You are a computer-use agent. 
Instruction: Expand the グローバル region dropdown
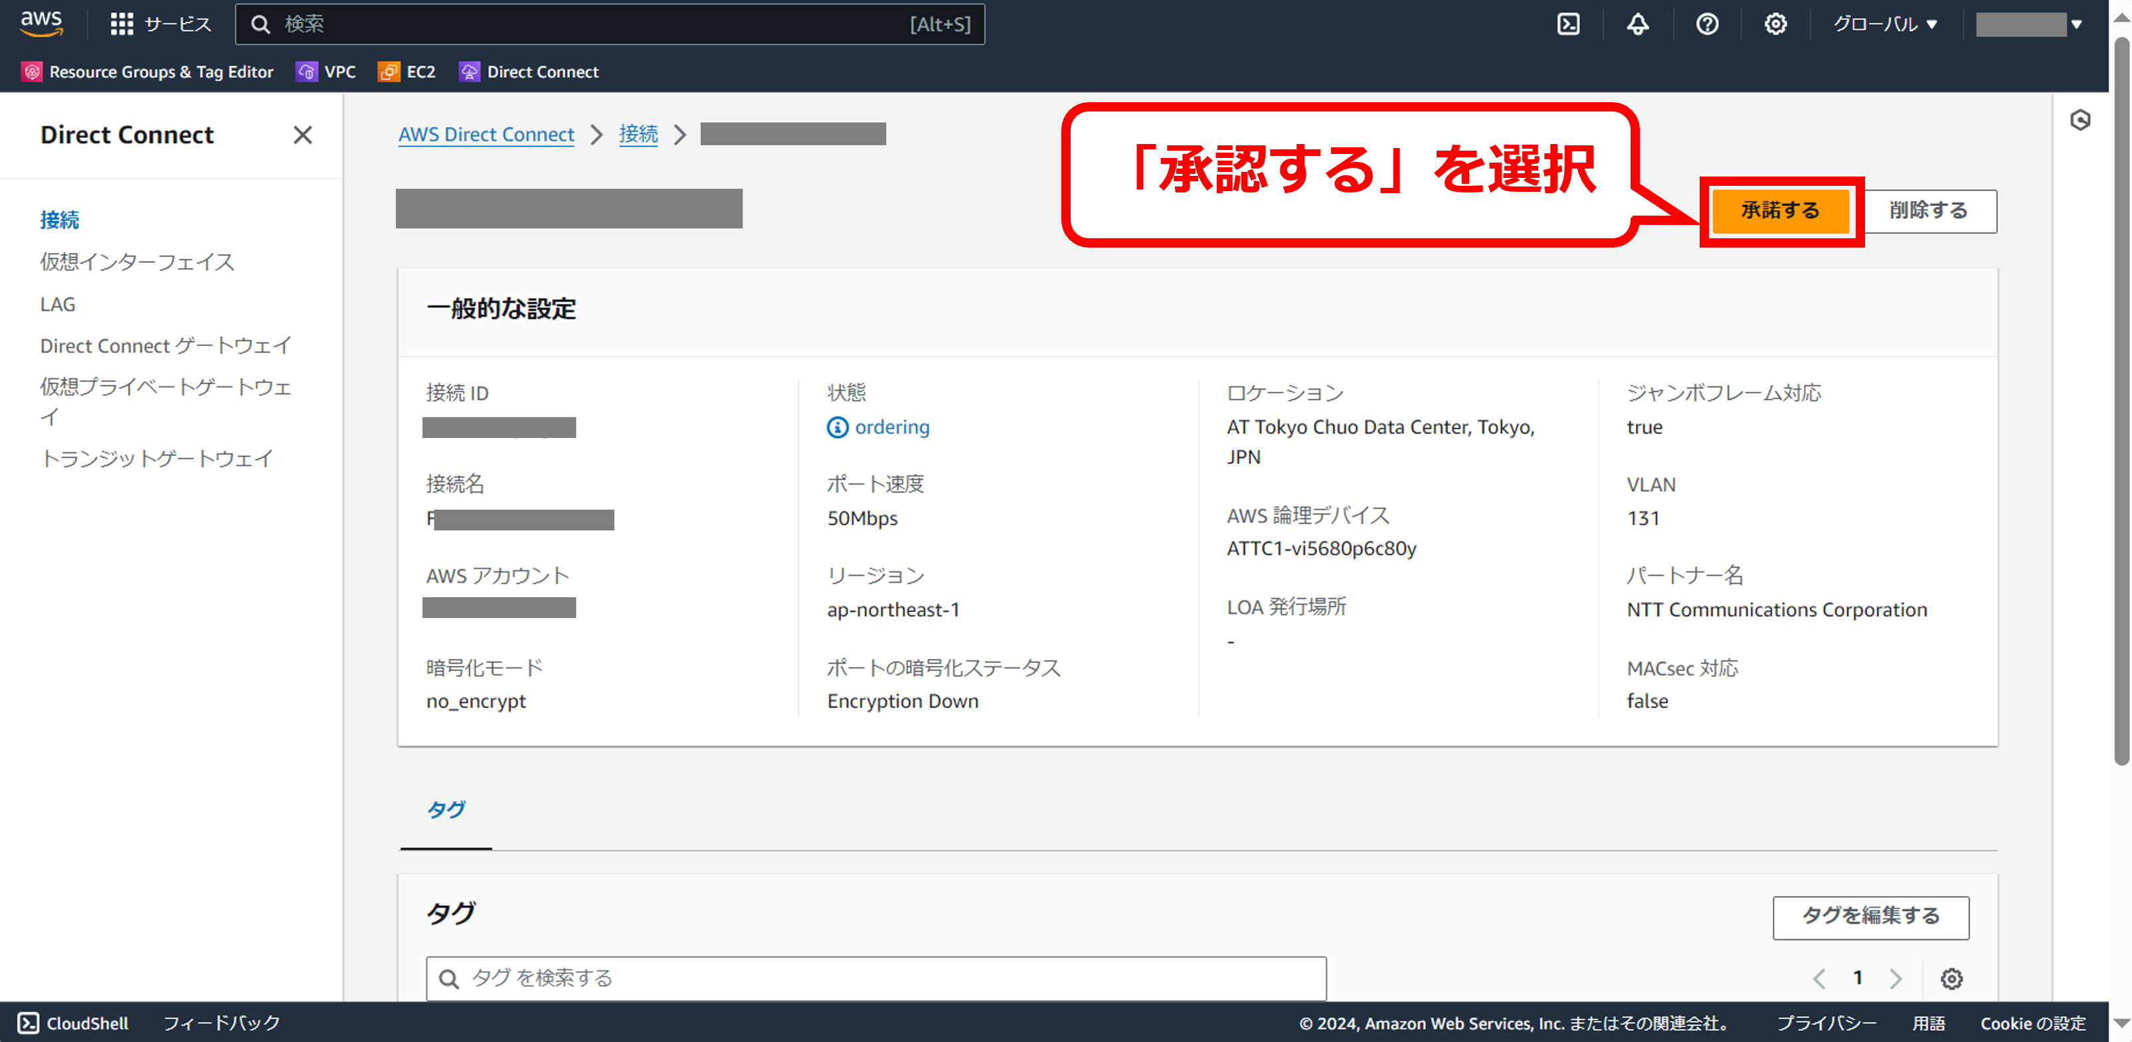click(x=1884, y=24)
